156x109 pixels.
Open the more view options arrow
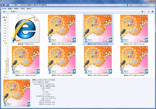tap(145, 11)
